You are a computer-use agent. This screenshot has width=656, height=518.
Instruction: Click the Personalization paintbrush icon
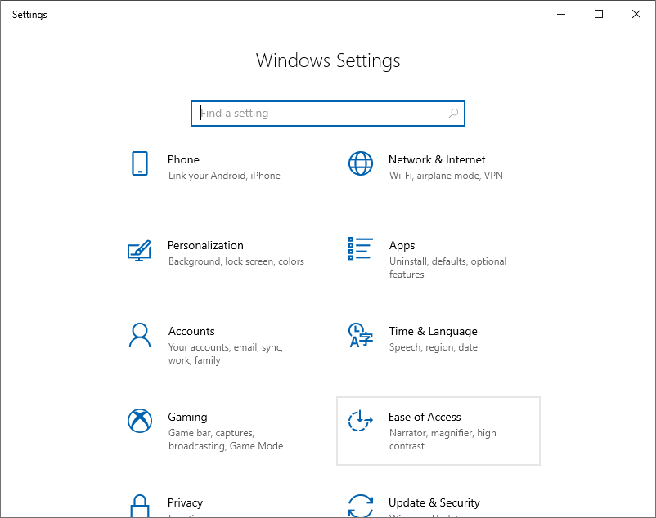pyautogui.click(x=139, y=251)
